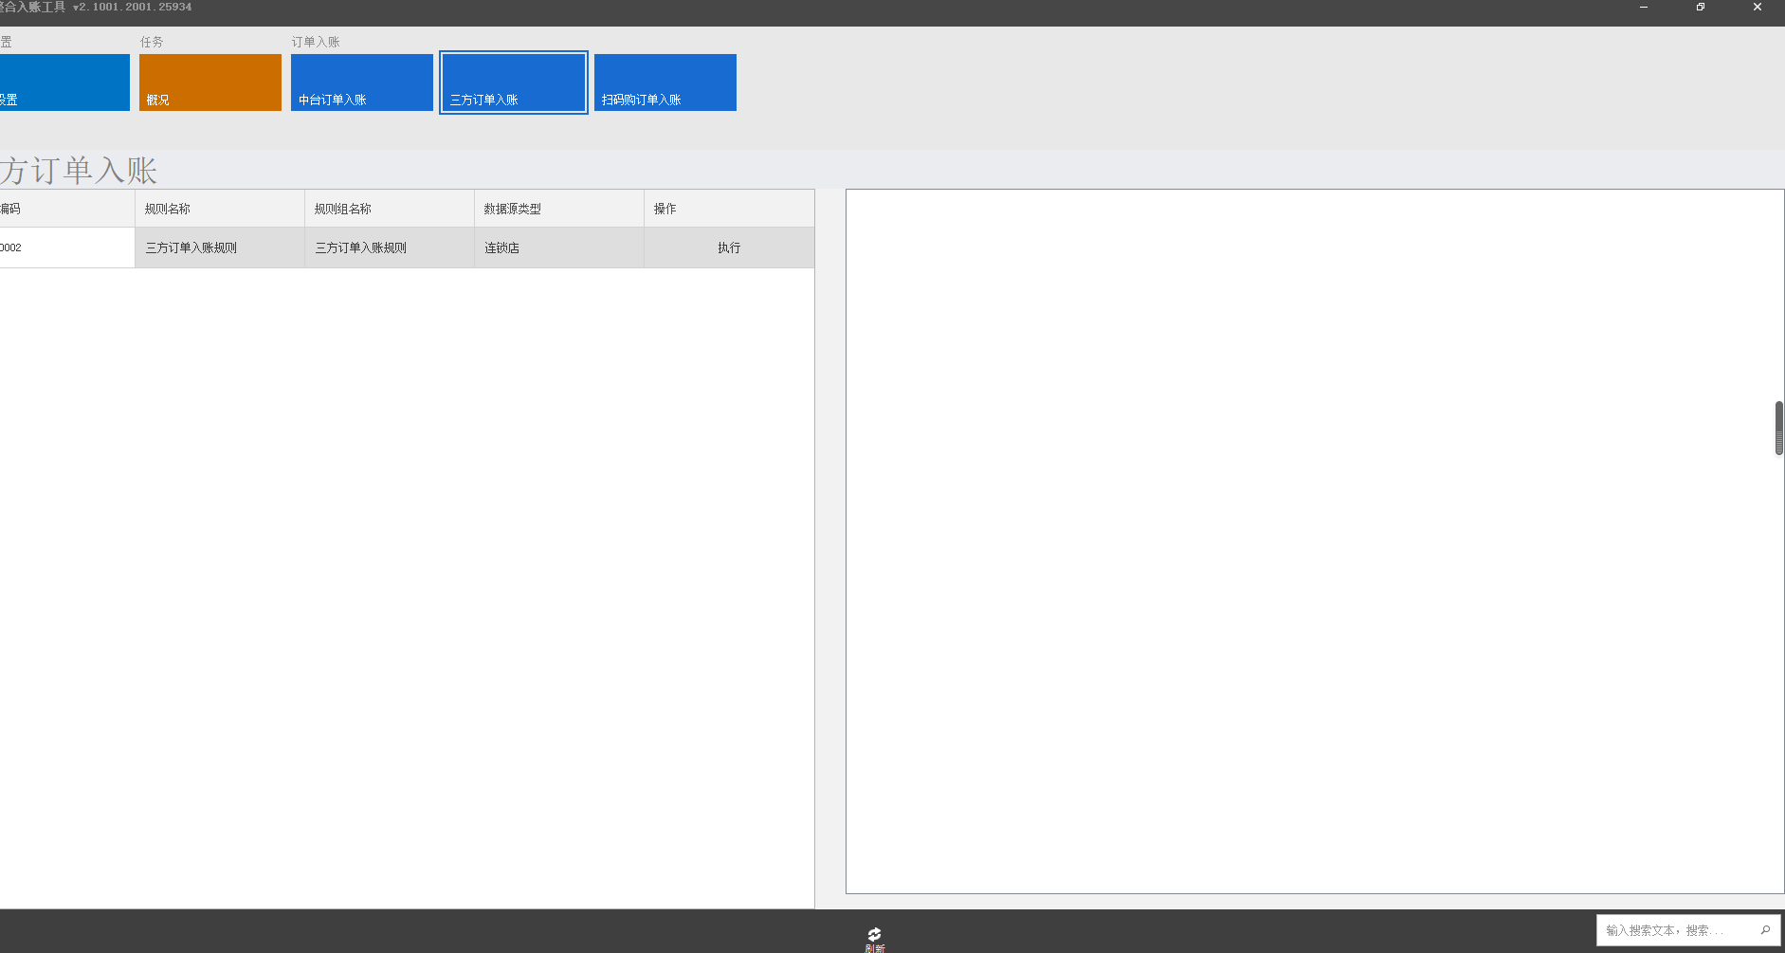Click 执行 for 三方订单入账规则 row

click(729, 247)
